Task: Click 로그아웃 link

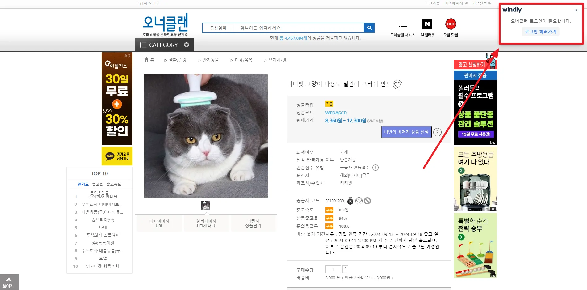Action: (432, 3)
